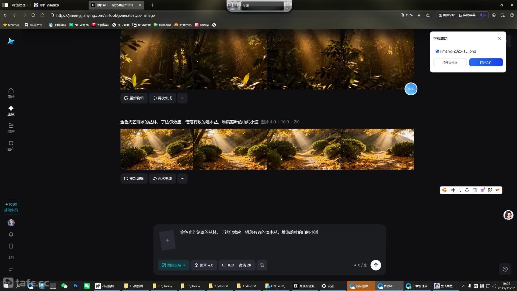Click the send arrow button to generate
This screenshot has height=291, width=517.
point(376,265)
